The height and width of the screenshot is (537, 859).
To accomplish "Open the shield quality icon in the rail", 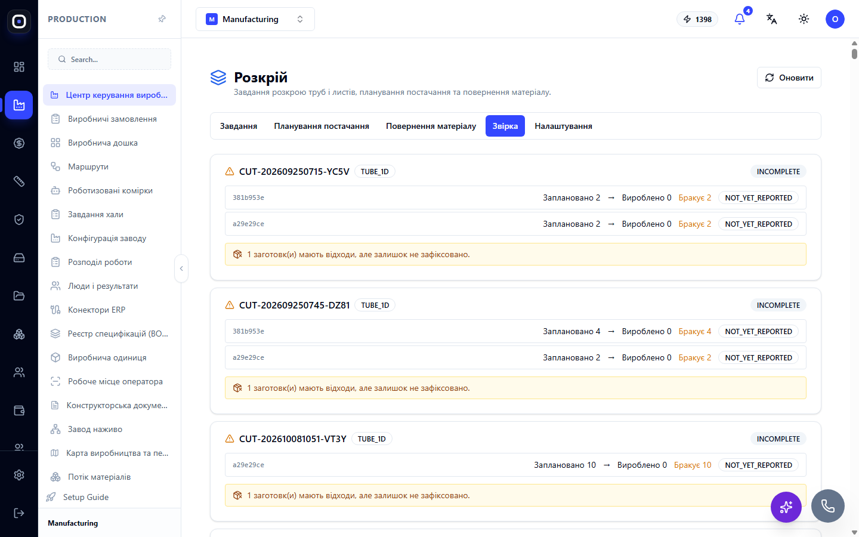I will click(x=19, y=220).
